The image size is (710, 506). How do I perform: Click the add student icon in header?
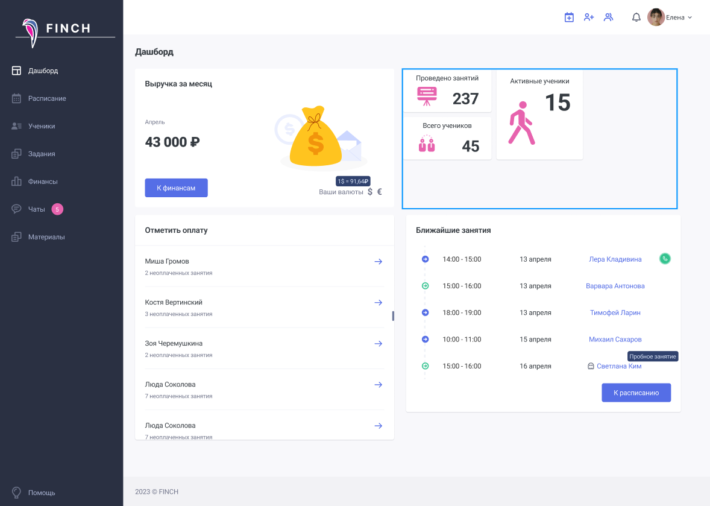point(589,17)
